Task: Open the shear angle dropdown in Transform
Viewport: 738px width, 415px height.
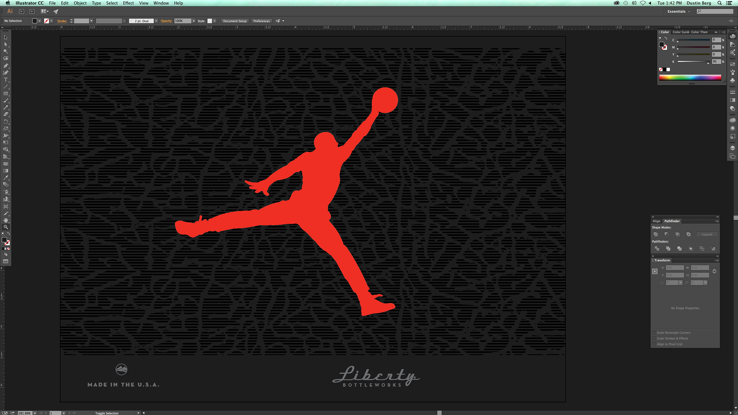Action: point(705,283)
